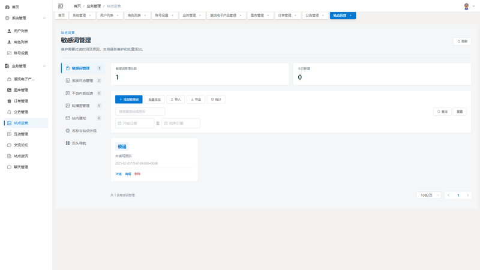The height and width of the screenshot is (270, 480).
Task: Select 不当内容反馈 in the section list
Action: pyautogui.click(x=83, y=93)
